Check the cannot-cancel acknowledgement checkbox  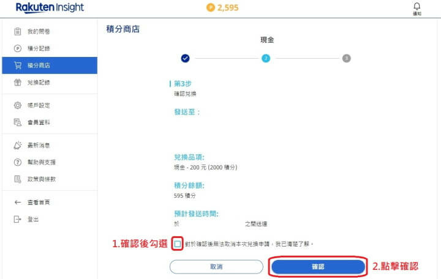click(x=177, y=244)
